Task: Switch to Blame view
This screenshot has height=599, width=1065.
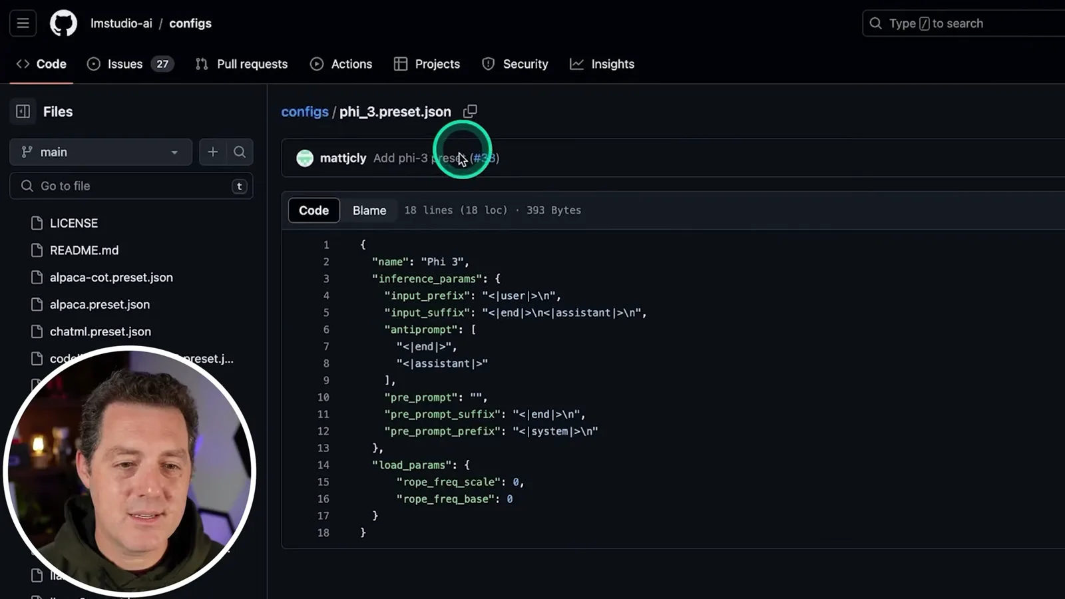Action: pyautogui.click(x=369, y=210)
